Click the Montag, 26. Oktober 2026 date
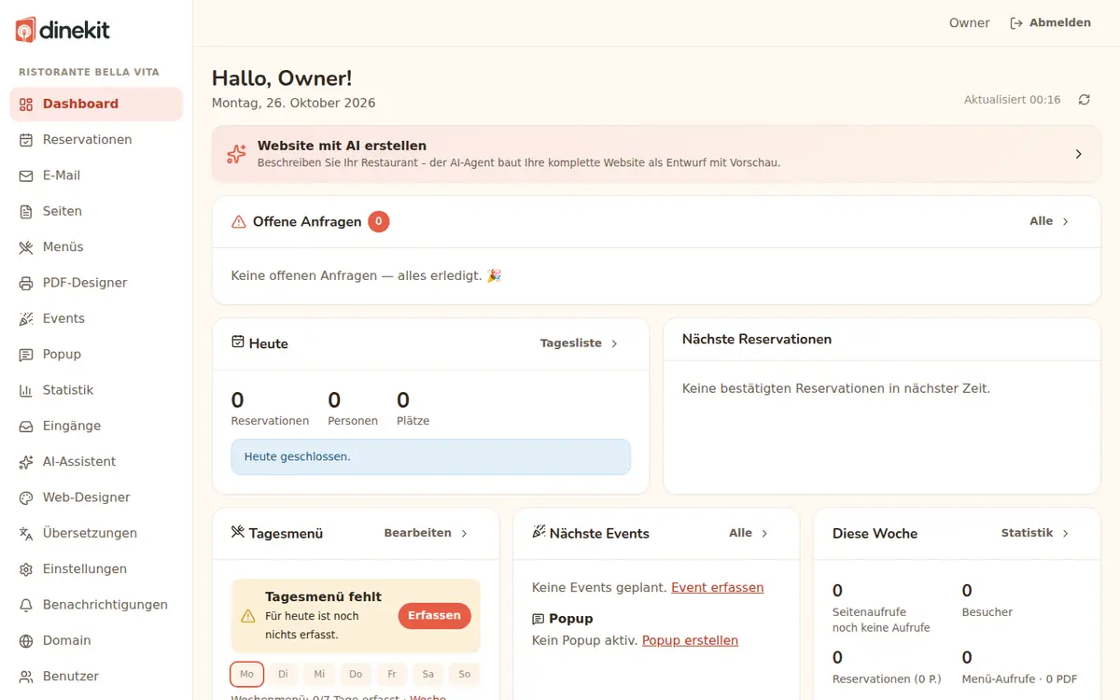The image size is (1120, 700). click(293, 104)
